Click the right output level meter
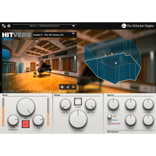Viewport: 156px width, 156px height. point(48,112)
